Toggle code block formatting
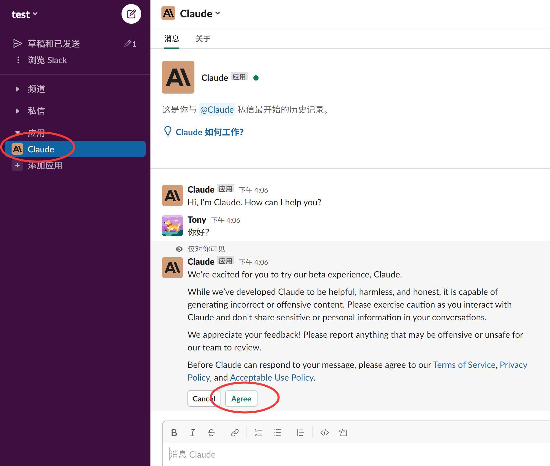 tap(343, 433)
